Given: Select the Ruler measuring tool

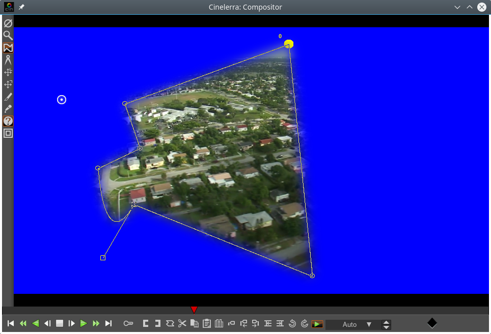Looking at the screenshot, I should point(8,59).
